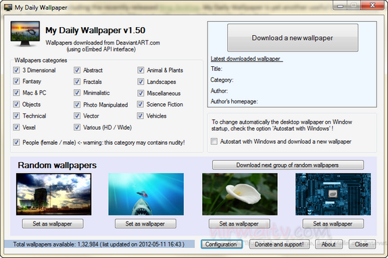
Task: Click the 'Wallpapers downloaded from DeaviantART.com' text
Action: [x=103, y=43]
